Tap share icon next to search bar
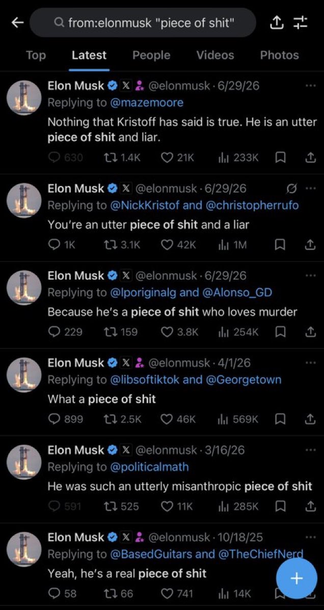The image size is (324, 610). pyautogui.click(x=276, y=24)
